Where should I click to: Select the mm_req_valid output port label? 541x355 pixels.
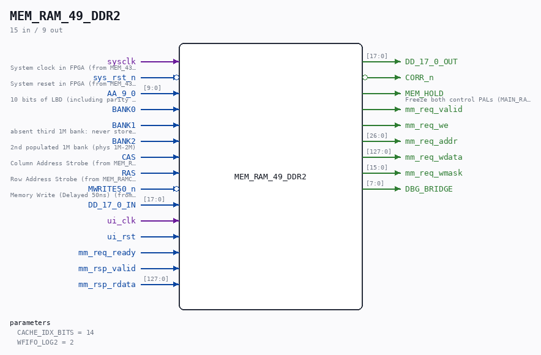[434, 109]
